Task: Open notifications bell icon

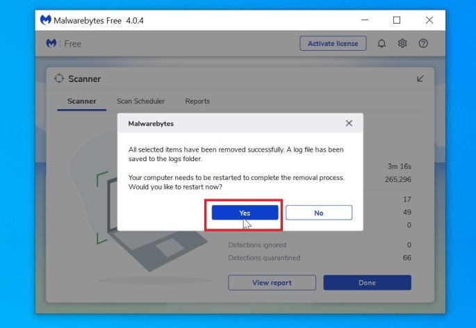Action: click(381, 44)
